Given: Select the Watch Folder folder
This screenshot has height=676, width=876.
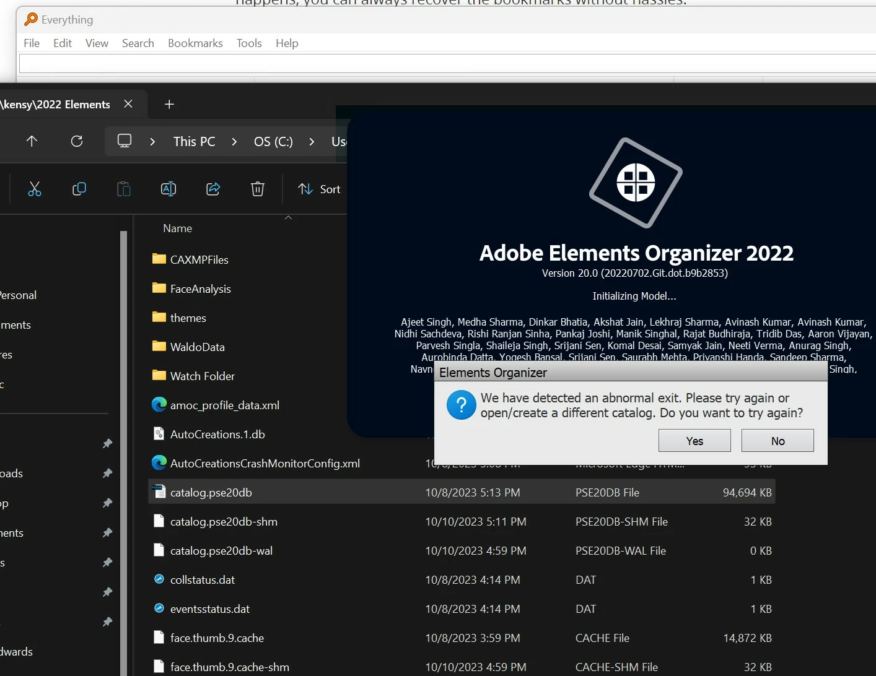Looking at the screenshot, I should coord(203,376).
